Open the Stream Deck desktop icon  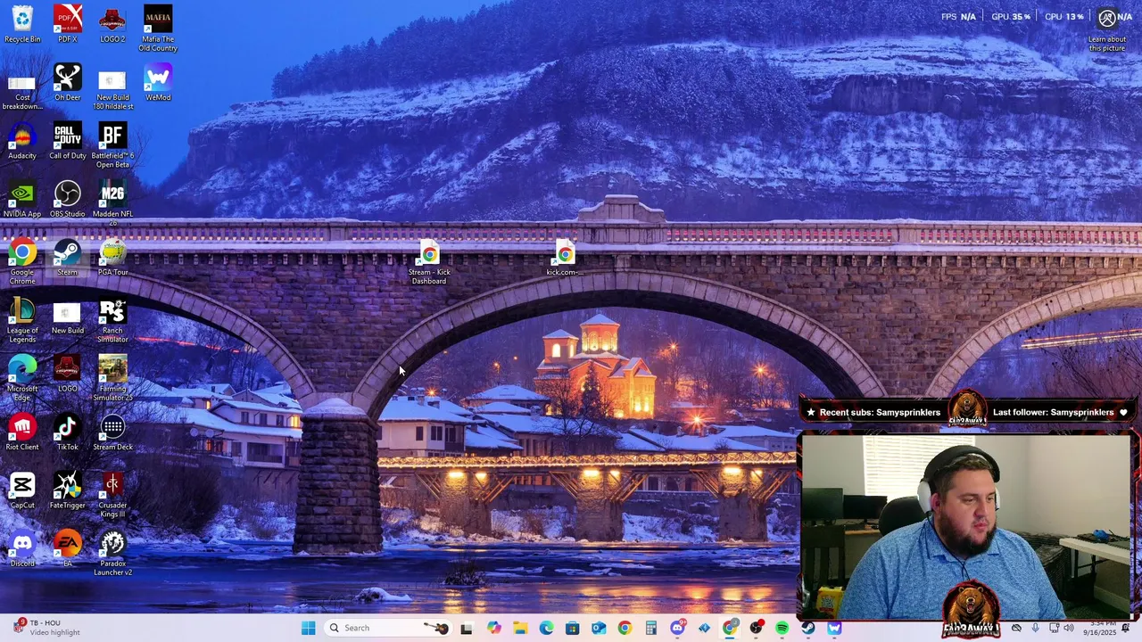[x=112, y=432]
